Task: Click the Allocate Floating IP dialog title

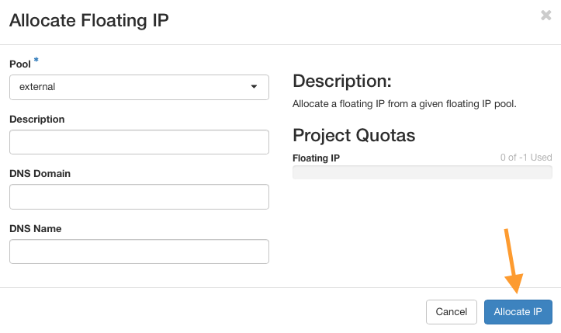Action: tap(88, 20)
